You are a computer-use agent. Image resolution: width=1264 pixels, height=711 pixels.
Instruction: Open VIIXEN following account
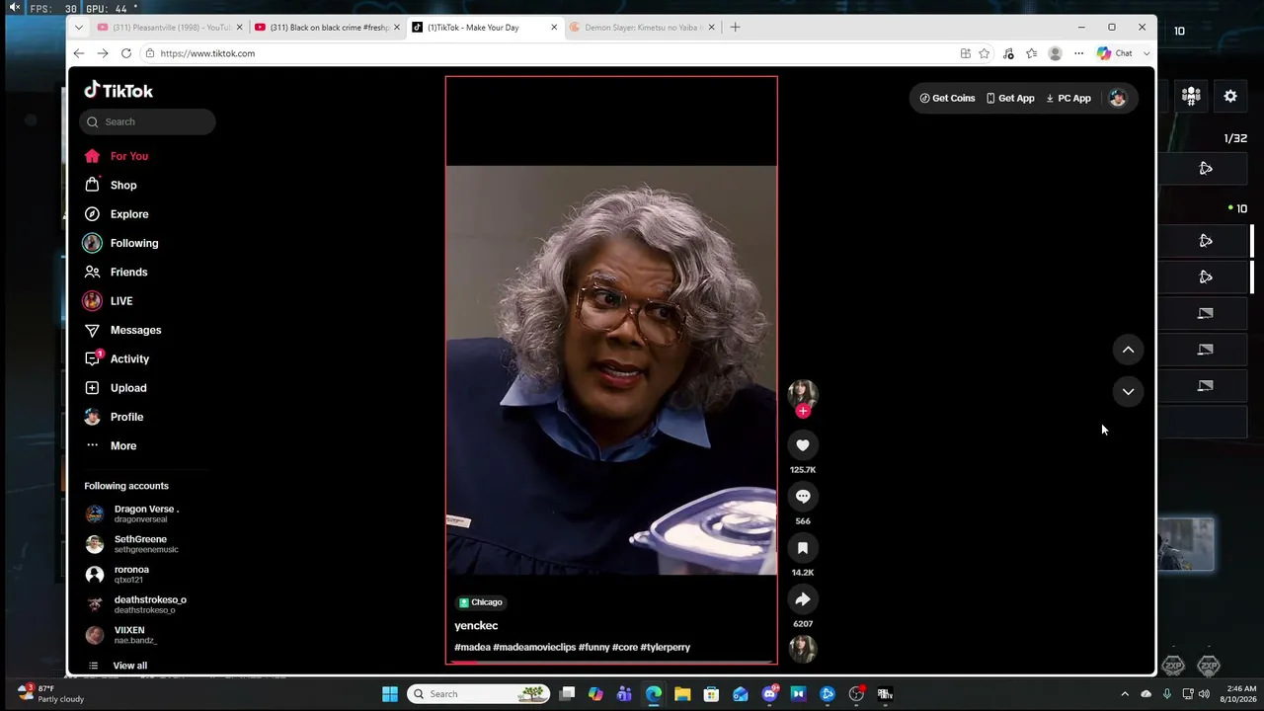pyautogui.click(x=121, y=635)
